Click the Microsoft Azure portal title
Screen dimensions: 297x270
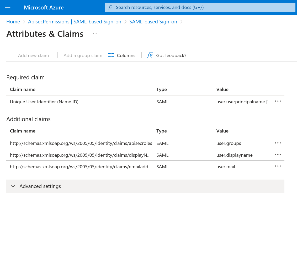(44, 7)
